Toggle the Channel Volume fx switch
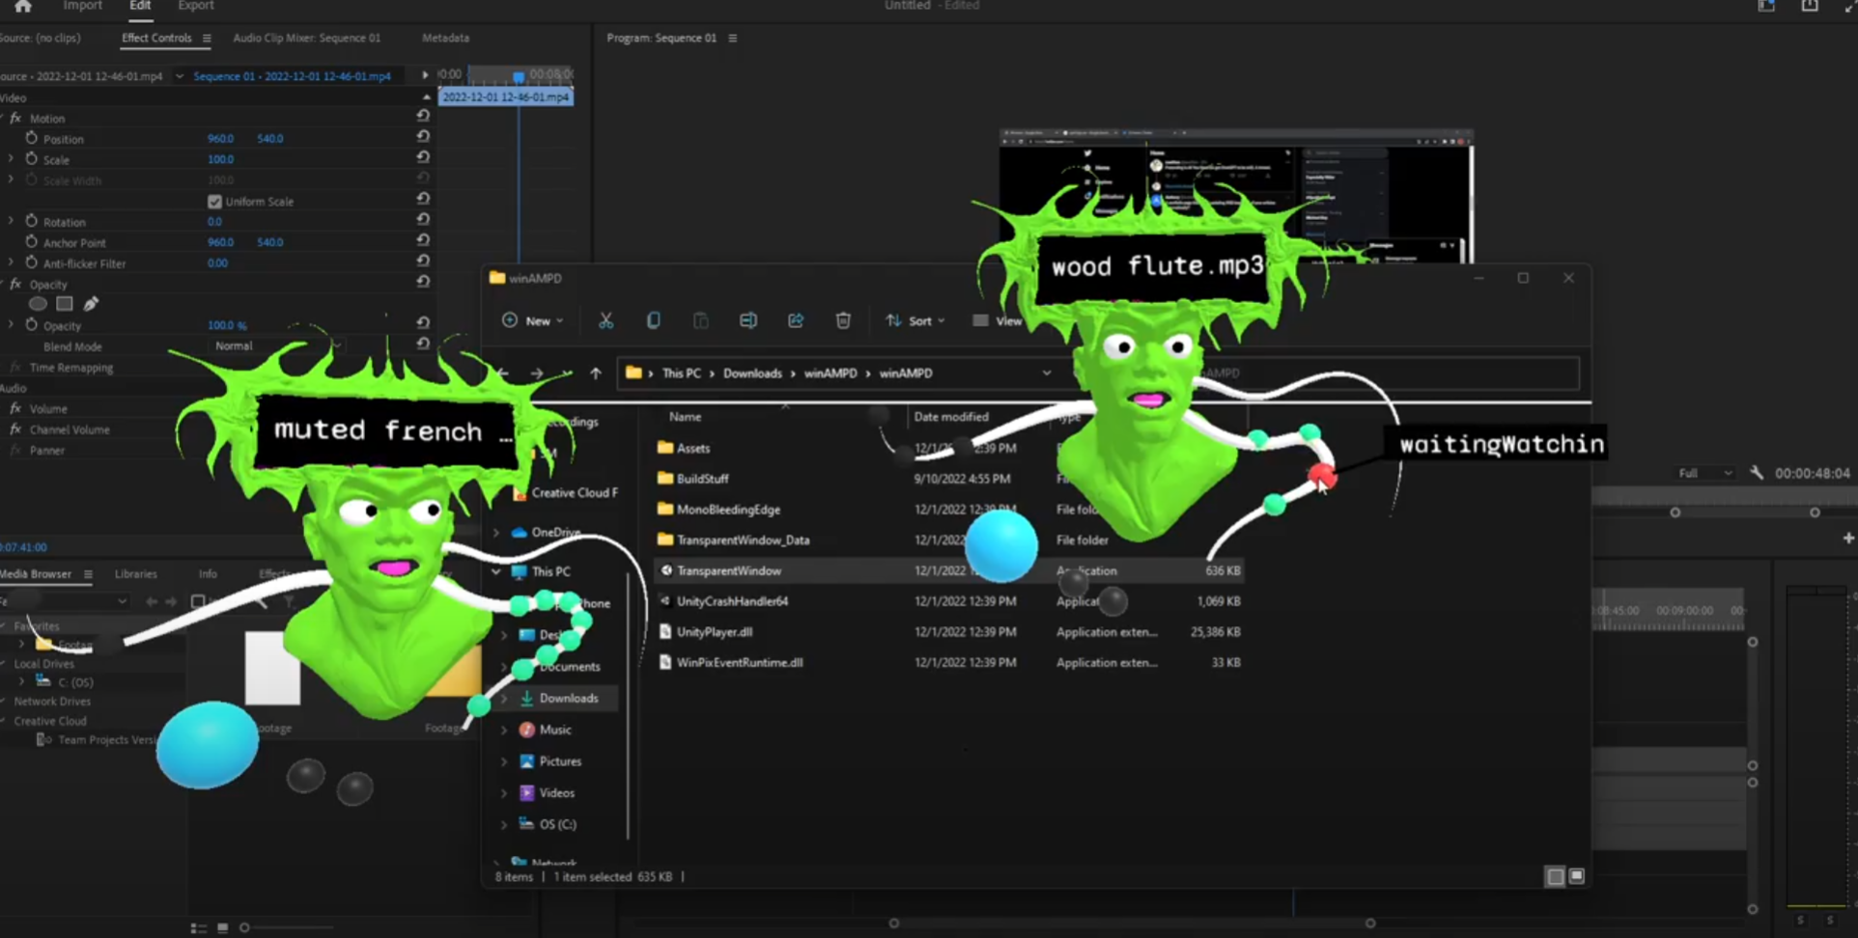This screenshot has width=1858, height=938. (15, 428)
